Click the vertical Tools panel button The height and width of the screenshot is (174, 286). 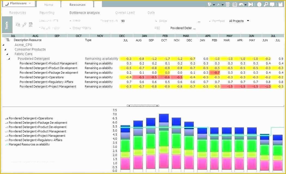click(7, 25)
